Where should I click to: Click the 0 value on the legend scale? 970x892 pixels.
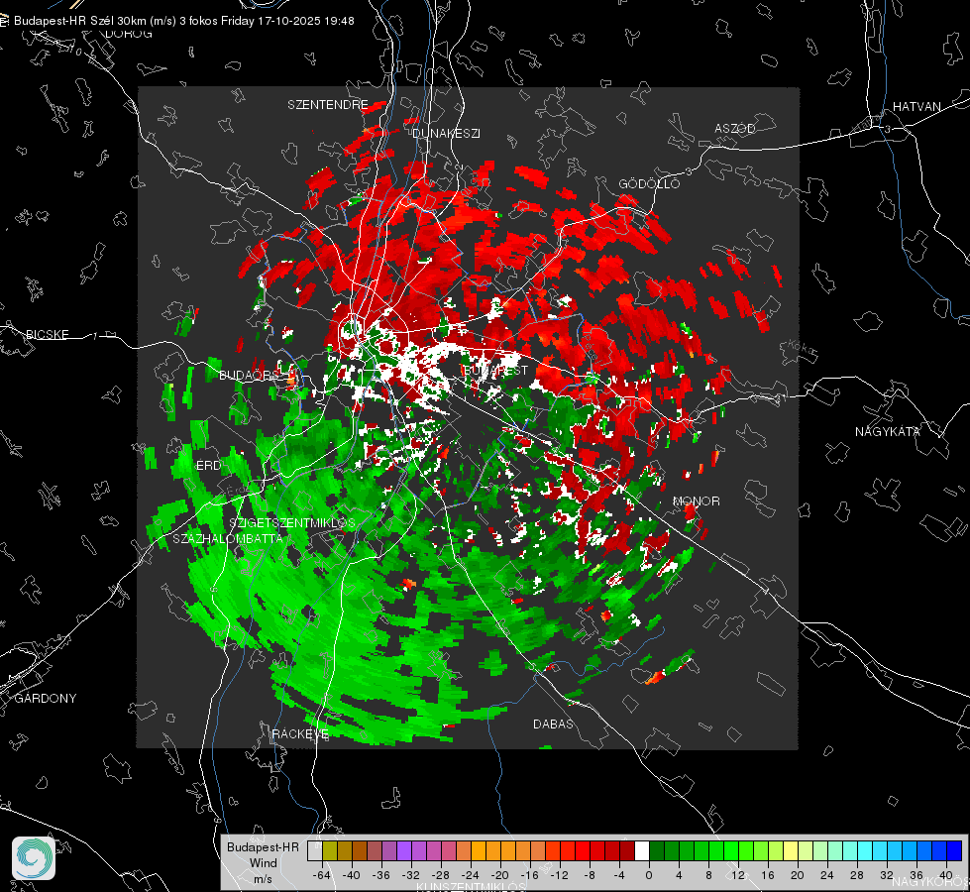[x=648, y=875]
